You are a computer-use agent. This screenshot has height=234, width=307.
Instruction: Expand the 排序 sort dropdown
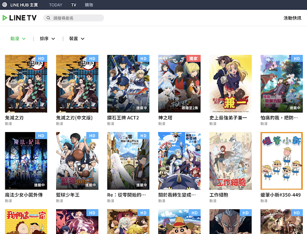[47, 39]
